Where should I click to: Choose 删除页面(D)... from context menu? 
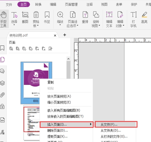pos(66,131)
